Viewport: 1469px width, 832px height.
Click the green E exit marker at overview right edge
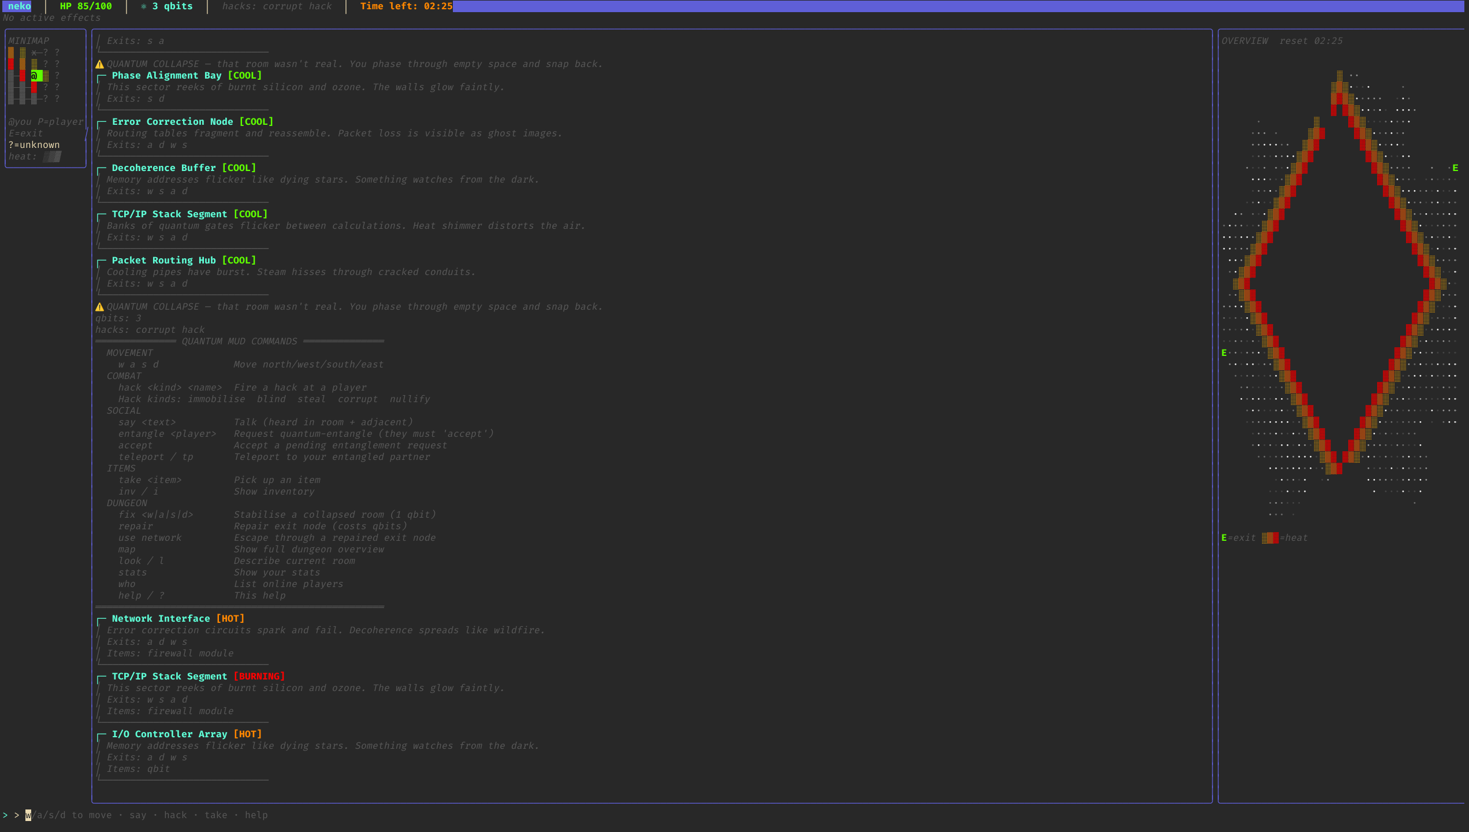tap(1455, 168)
